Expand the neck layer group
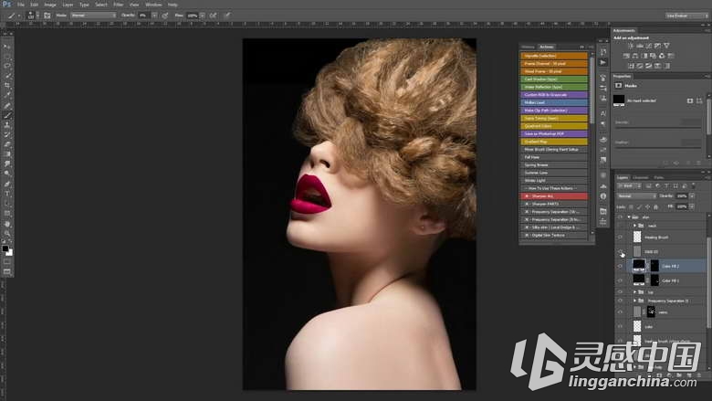The height and width of the screenshot is (401, 712). coord(634,226)
